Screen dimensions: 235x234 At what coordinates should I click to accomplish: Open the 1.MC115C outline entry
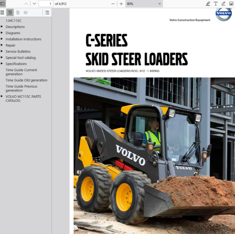click(x=14, y=21)
